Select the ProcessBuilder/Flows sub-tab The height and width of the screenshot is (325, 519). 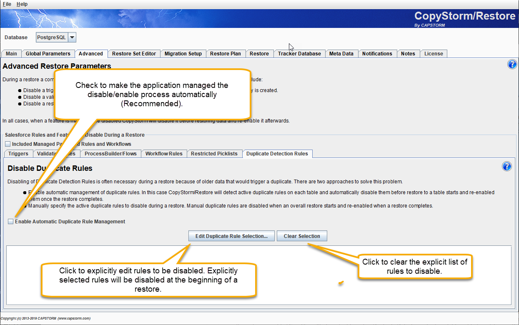(110, 154)
